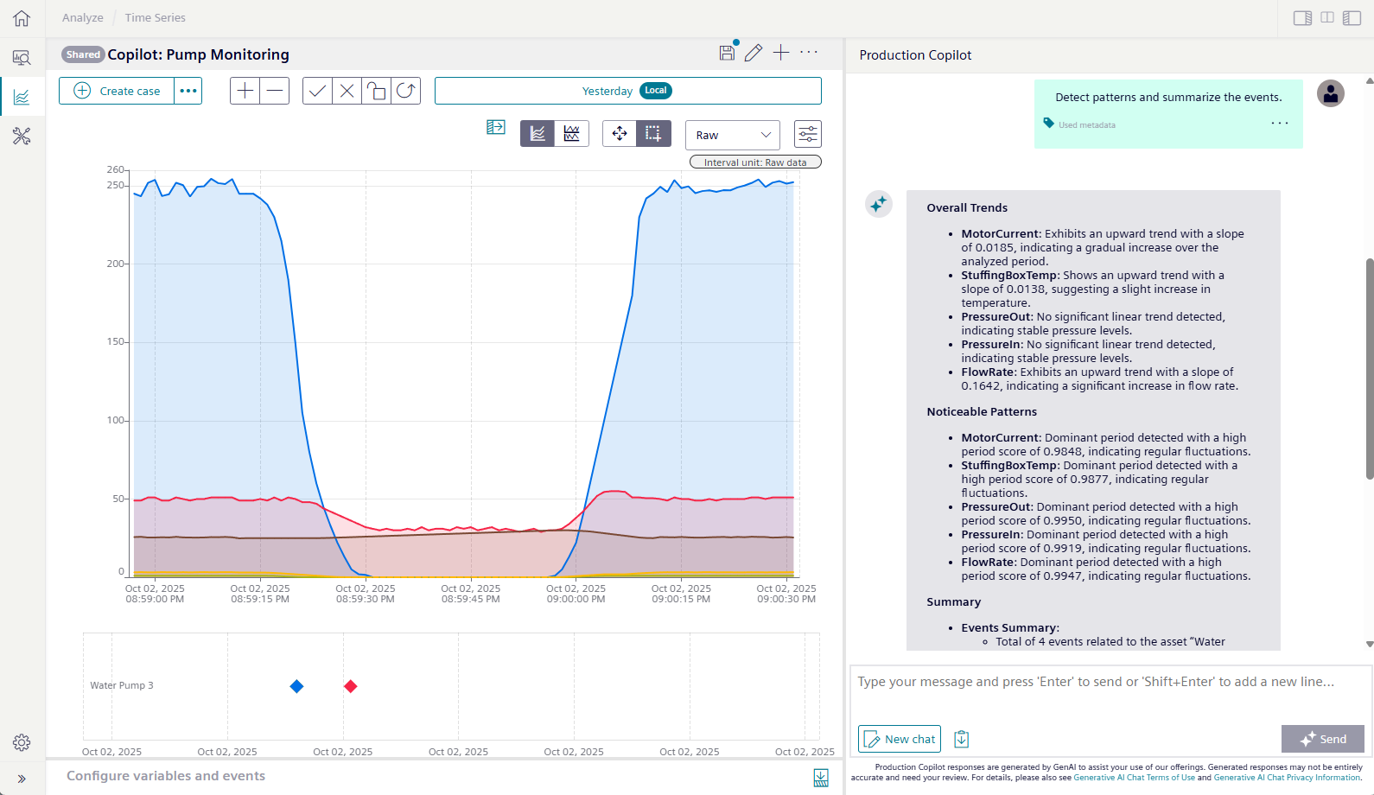Image resolution: width=1374 pixels, height=795 pixels.
Task: Open the Yesterday time range selector
Action: click(x=627, y=91)
